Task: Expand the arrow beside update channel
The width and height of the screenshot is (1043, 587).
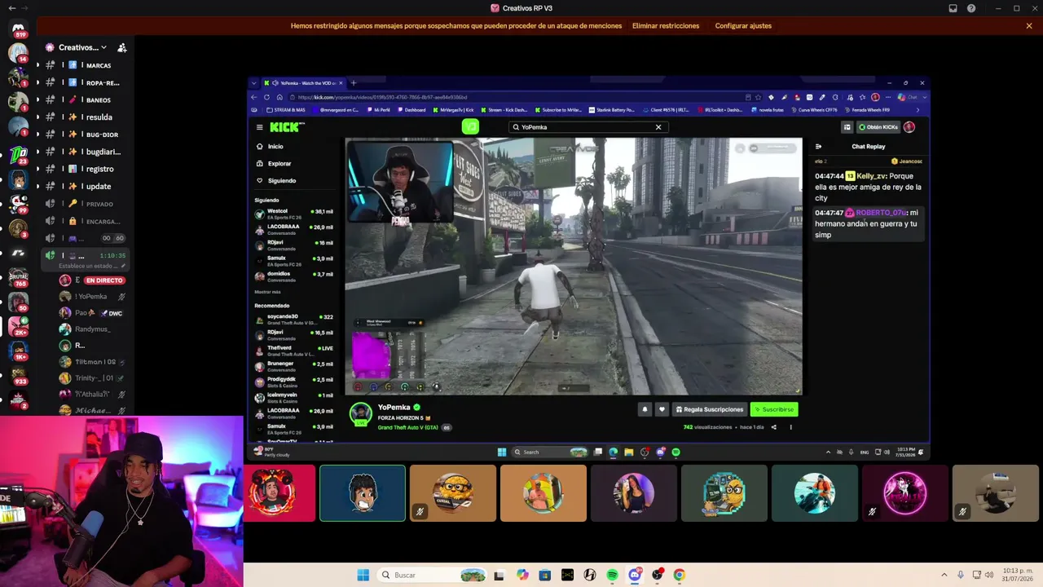Action: point(37,186)
